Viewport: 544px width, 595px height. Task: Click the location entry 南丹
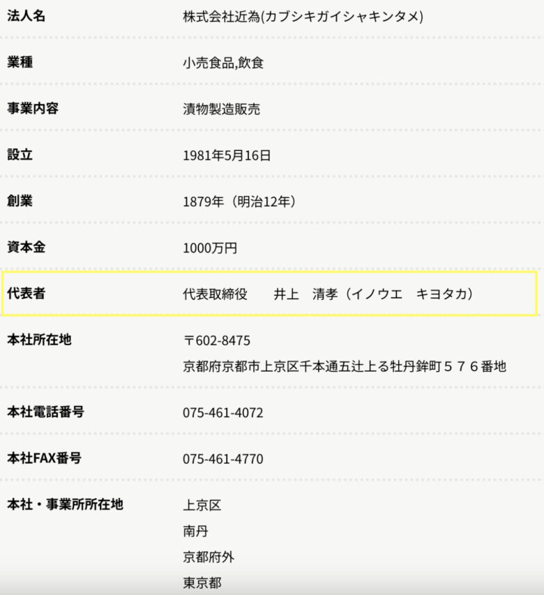(195, 532)
